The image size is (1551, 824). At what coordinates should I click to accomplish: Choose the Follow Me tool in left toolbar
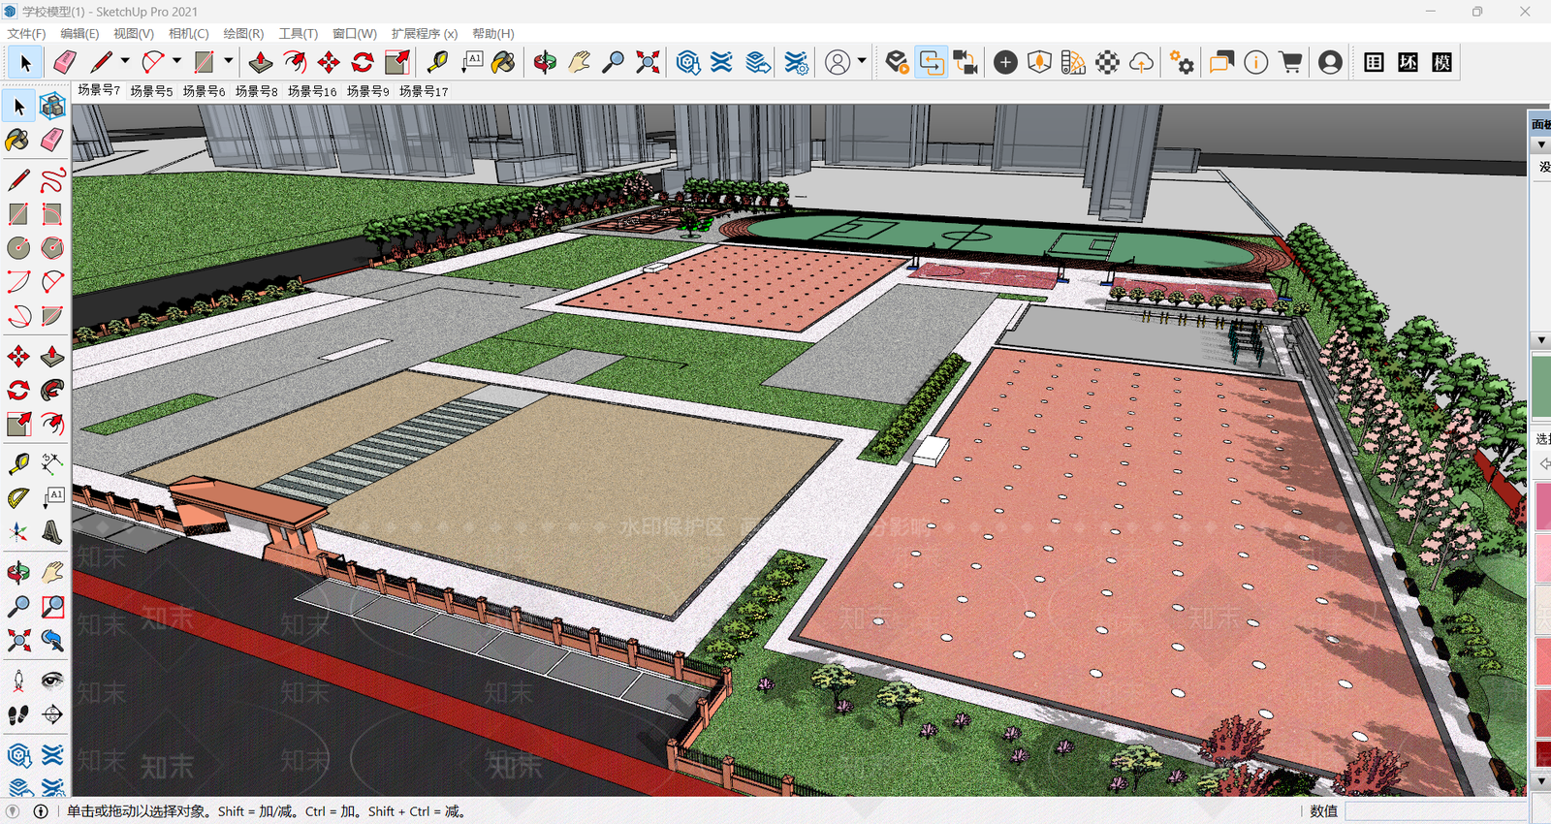pos(52,391)
